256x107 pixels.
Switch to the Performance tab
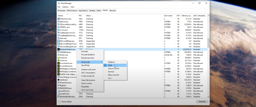pos(72,10)
